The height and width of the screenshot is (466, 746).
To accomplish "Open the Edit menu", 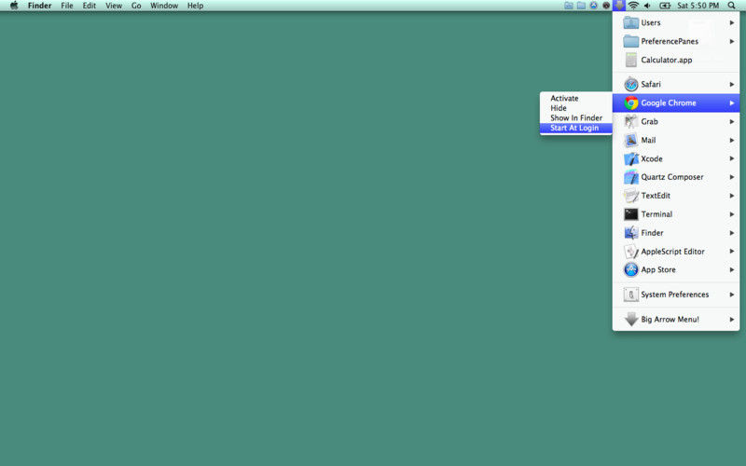I will (89, 6).
